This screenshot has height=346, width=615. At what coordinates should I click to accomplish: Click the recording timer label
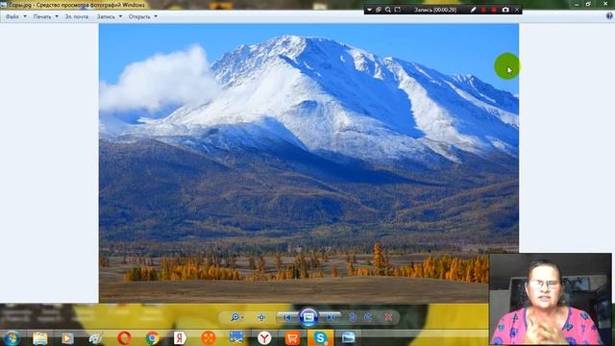(435, 10)
